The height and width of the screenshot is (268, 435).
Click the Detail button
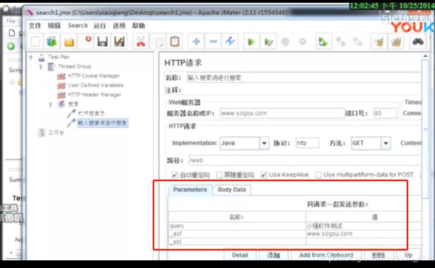tap(240, 255)
